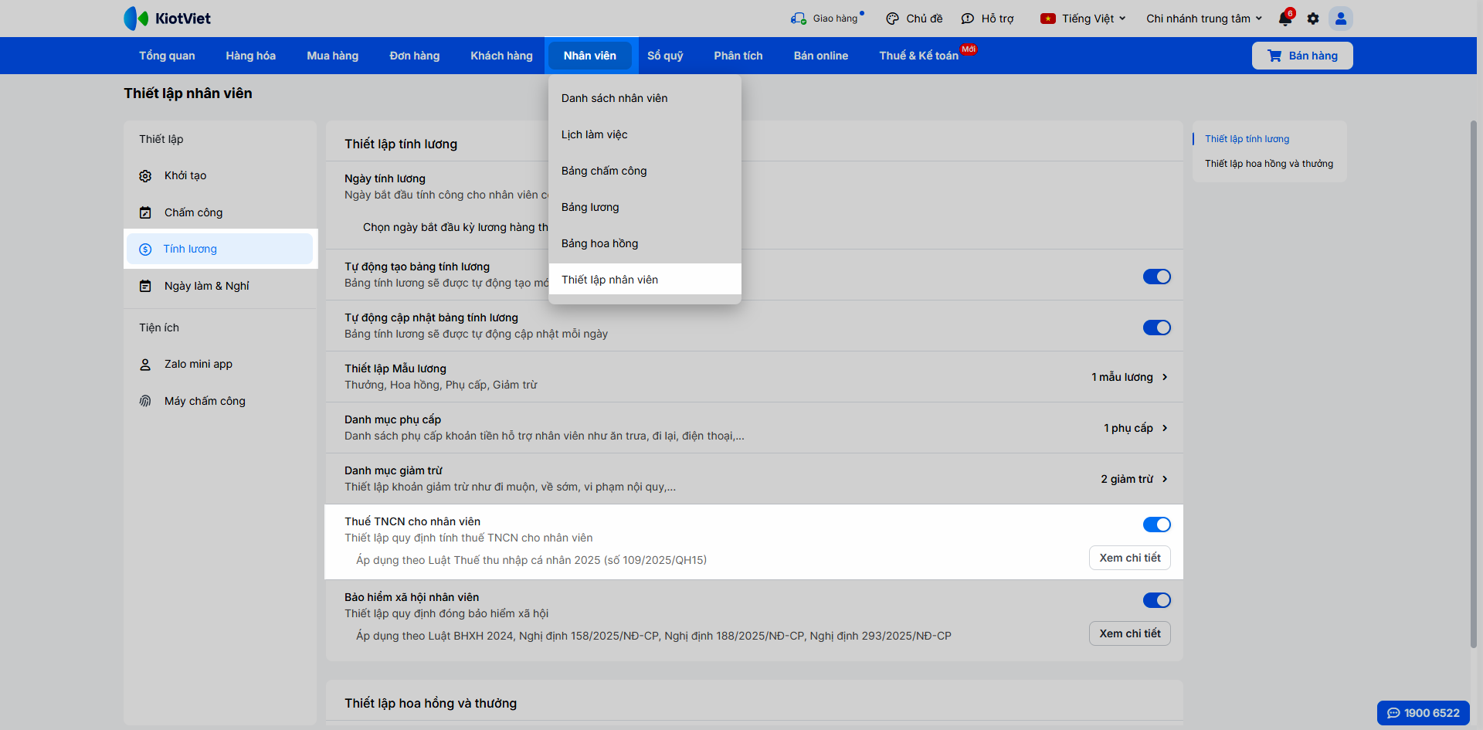Open the Danh mục phụ cấp row
This screenshot has height=730, width=1483.
[755, 428]
